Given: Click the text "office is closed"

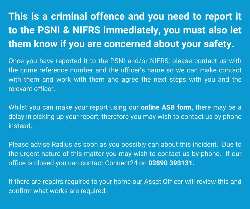Looking at the screenshot, I should click(x=30, y=163).
